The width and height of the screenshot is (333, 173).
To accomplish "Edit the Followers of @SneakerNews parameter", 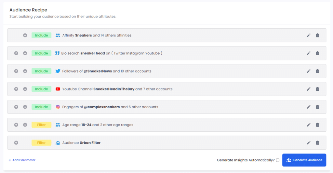I will tap(309, 71).
